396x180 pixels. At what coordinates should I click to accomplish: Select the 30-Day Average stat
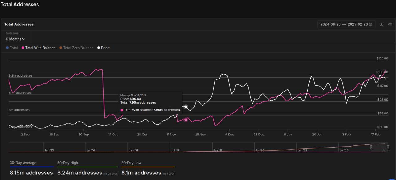[x=31, y=169]
